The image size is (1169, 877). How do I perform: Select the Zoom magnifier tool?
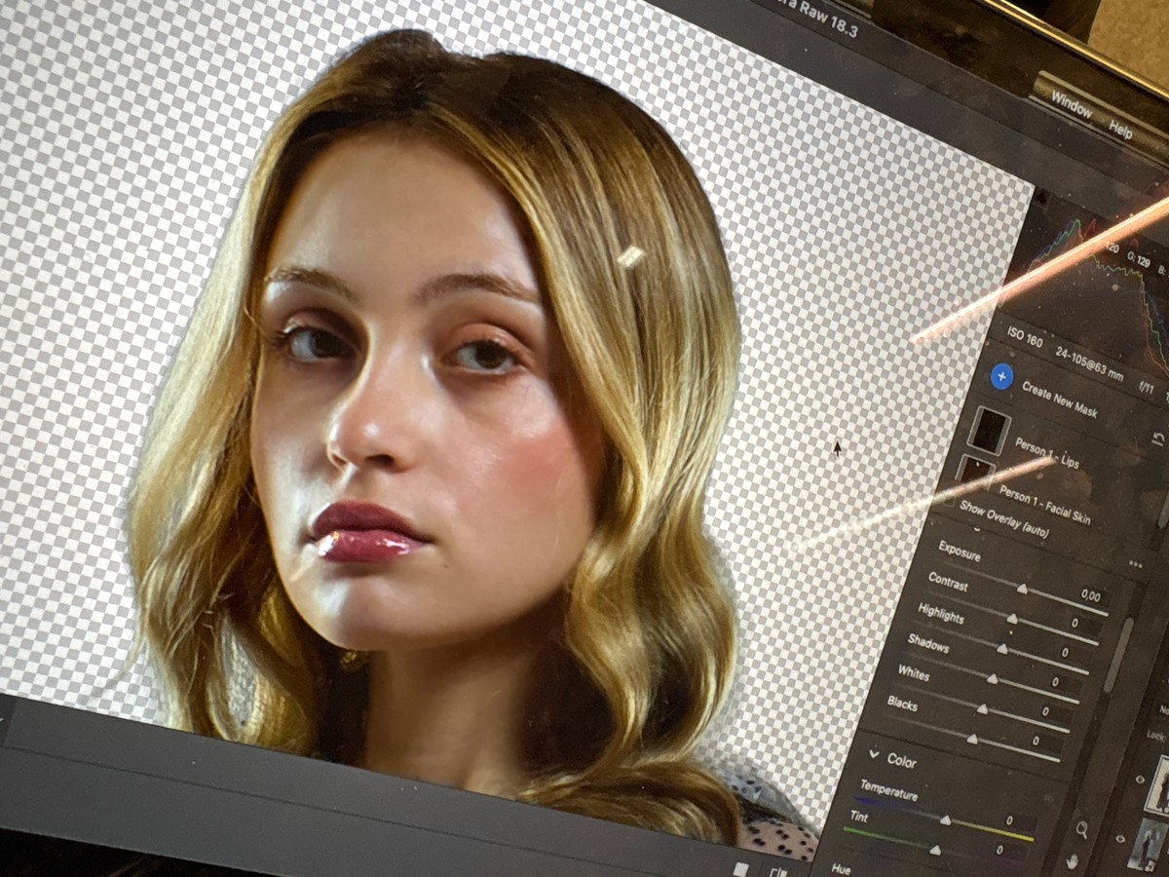[x=1082, y=829]
